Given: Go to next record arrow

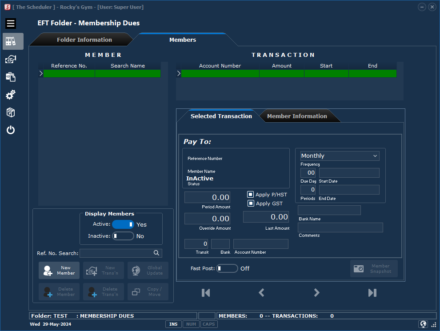Looking at the screenshot, I should [x=316, y=293].
